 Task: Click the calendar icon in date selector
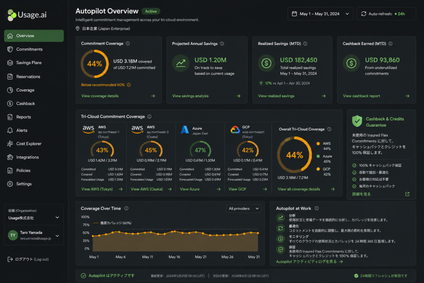coord(294,14)
